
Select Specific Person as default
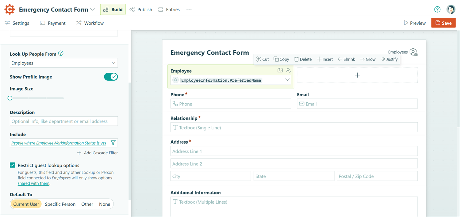[60, 204]
